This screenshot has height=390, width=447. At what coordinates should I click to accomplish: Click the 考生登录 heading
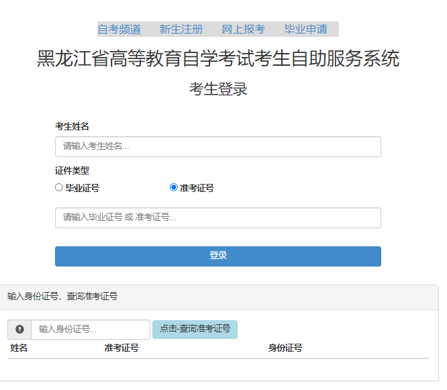(x=218, y=89)
